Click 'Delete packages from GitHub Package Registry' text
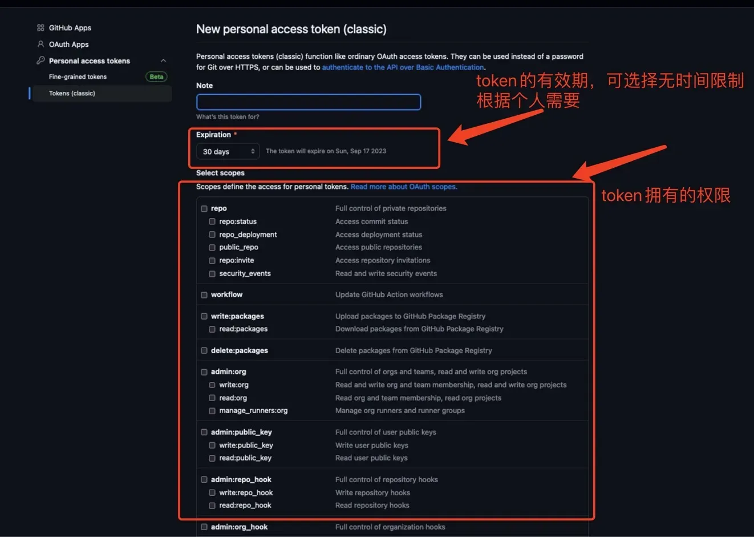The height and width of the screenshot is (537, 754). [414, 350]
